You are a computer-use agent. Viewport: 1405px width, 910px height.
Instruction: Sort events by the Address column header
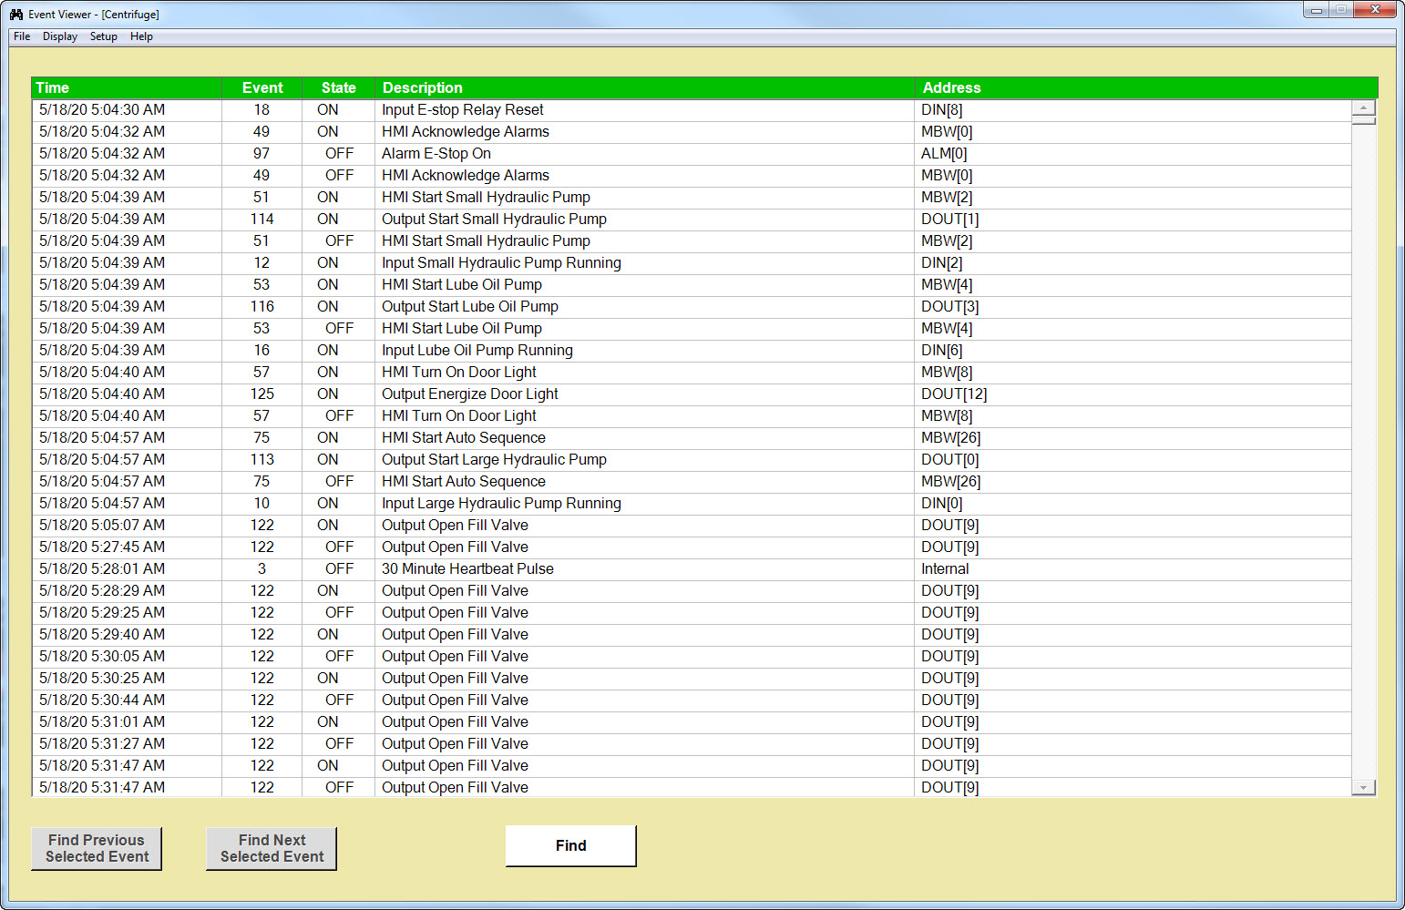(951, 87)
